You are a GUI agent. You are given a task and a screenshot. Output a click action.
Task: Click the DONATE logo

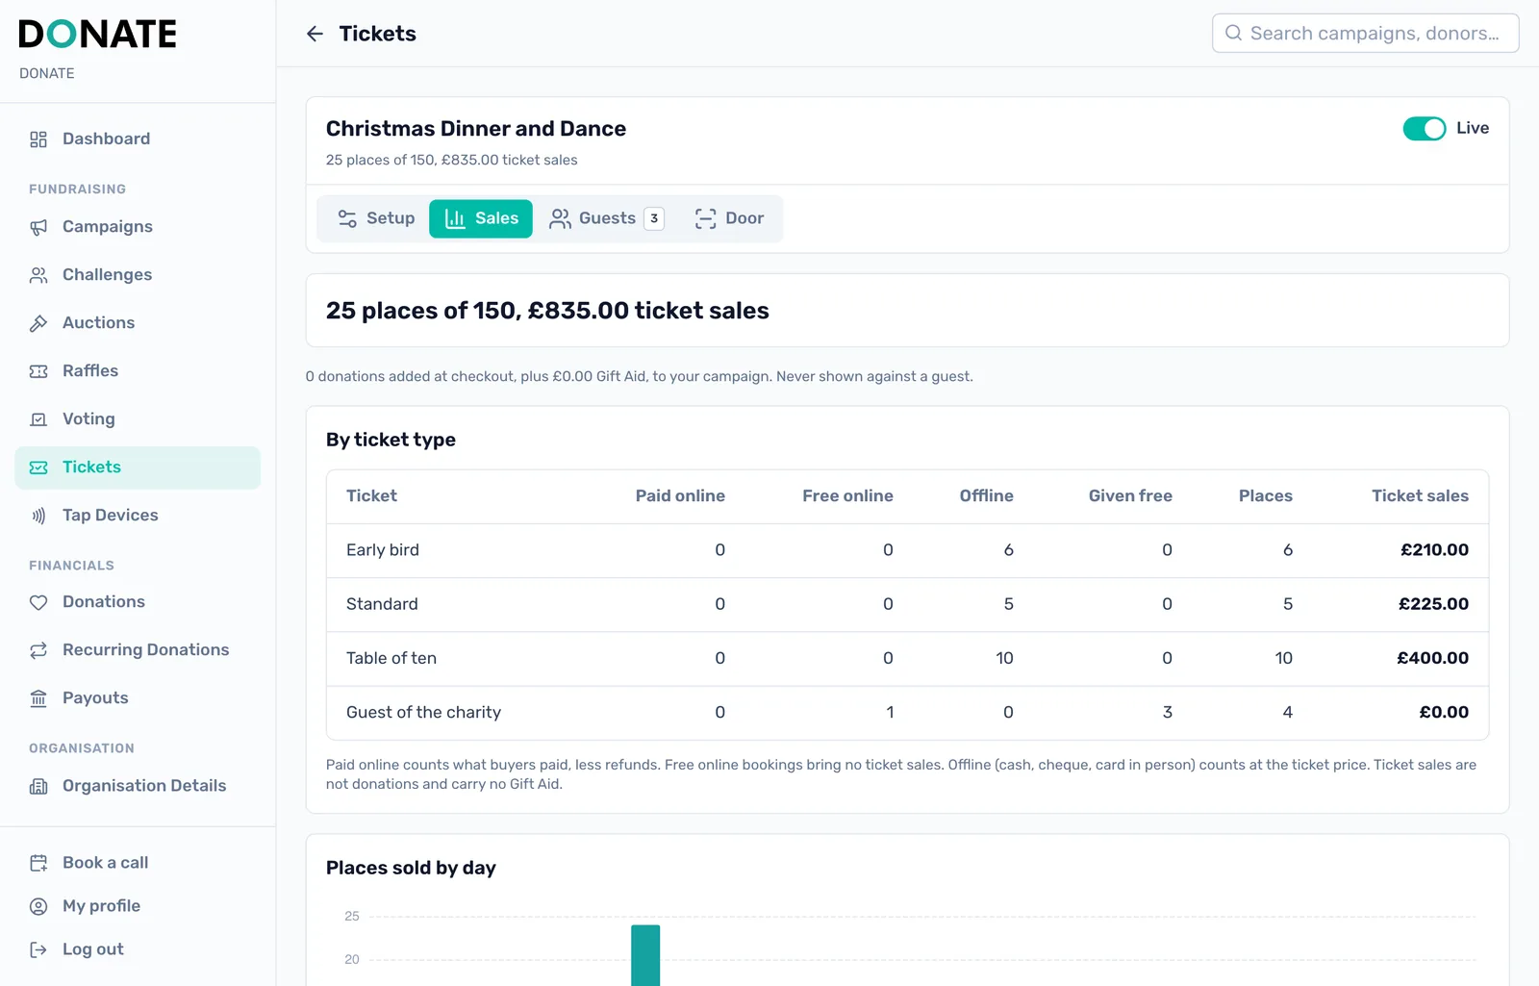97,35
